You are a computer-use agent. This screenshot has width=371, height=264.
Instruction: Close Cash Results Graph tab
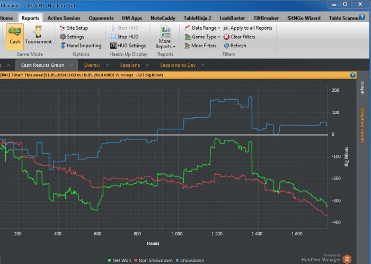(x=71, y=65)
